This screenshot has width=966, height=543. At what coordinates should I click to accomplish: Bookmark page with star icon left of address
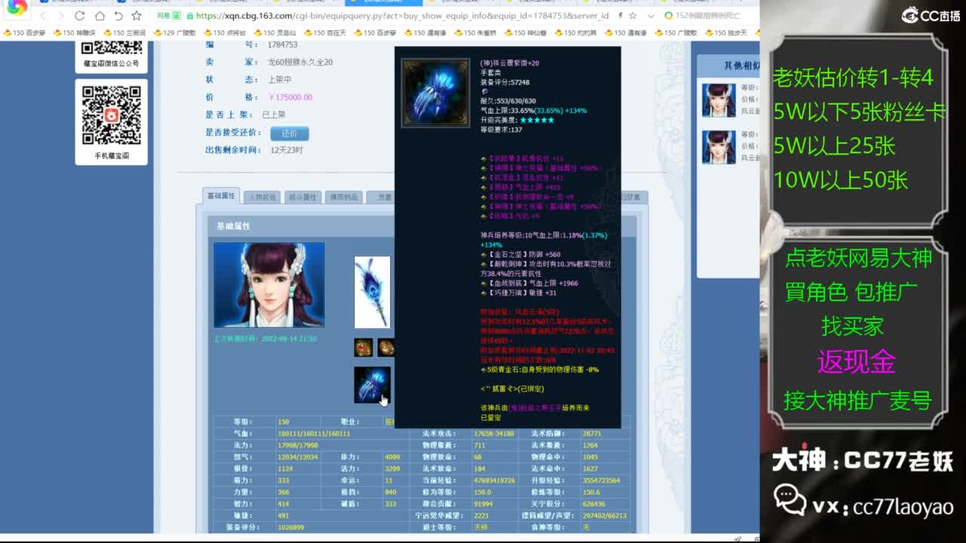click(137, 16)
